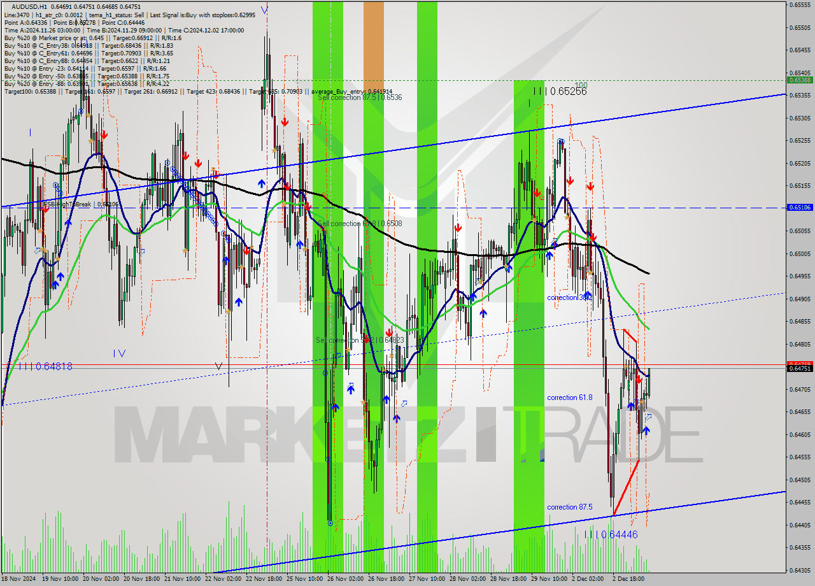Click the '27 Nov 10:00' time axis label

[x=429, y=579]
